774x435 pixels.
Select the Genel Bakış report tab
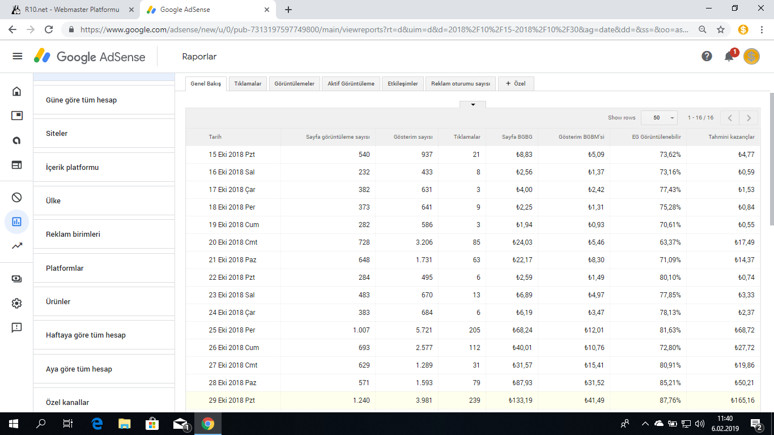tap(206, 84)
